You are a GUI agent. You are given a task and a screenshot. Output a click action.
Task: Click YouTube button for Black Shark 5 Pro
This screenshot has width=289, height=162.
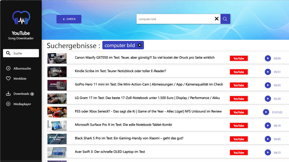click(238, 139)
